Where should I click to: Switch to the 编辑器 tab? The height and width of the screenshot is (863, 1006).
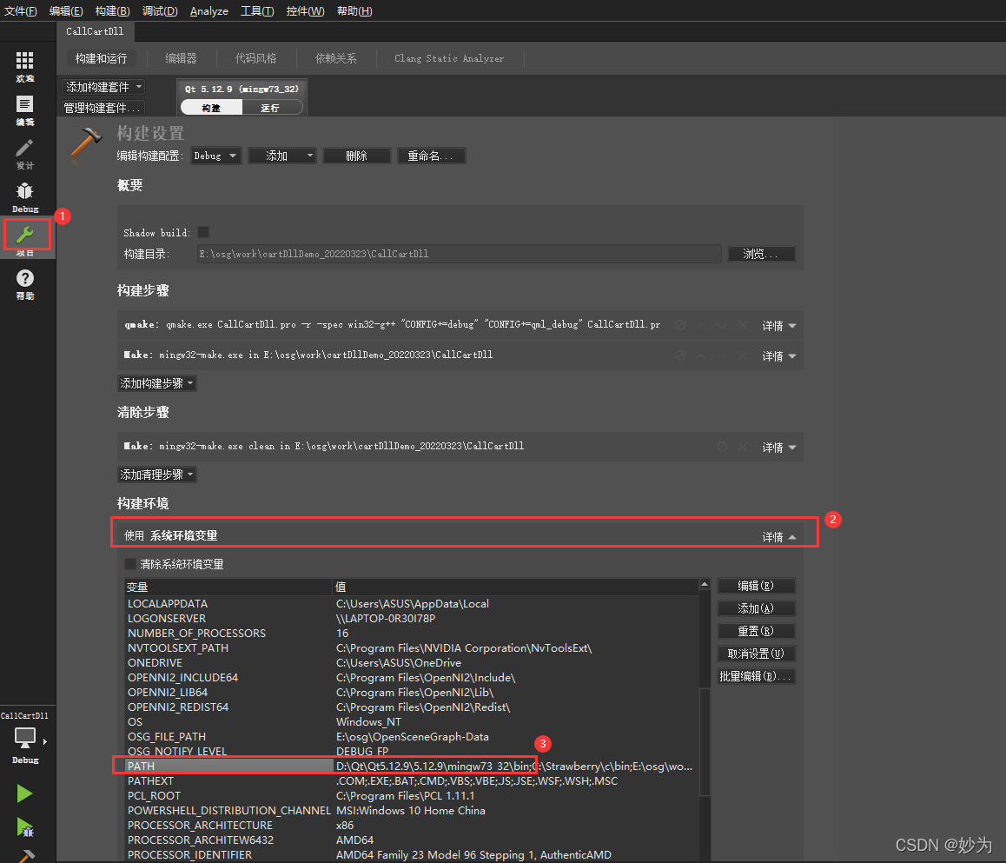point(181,58)
